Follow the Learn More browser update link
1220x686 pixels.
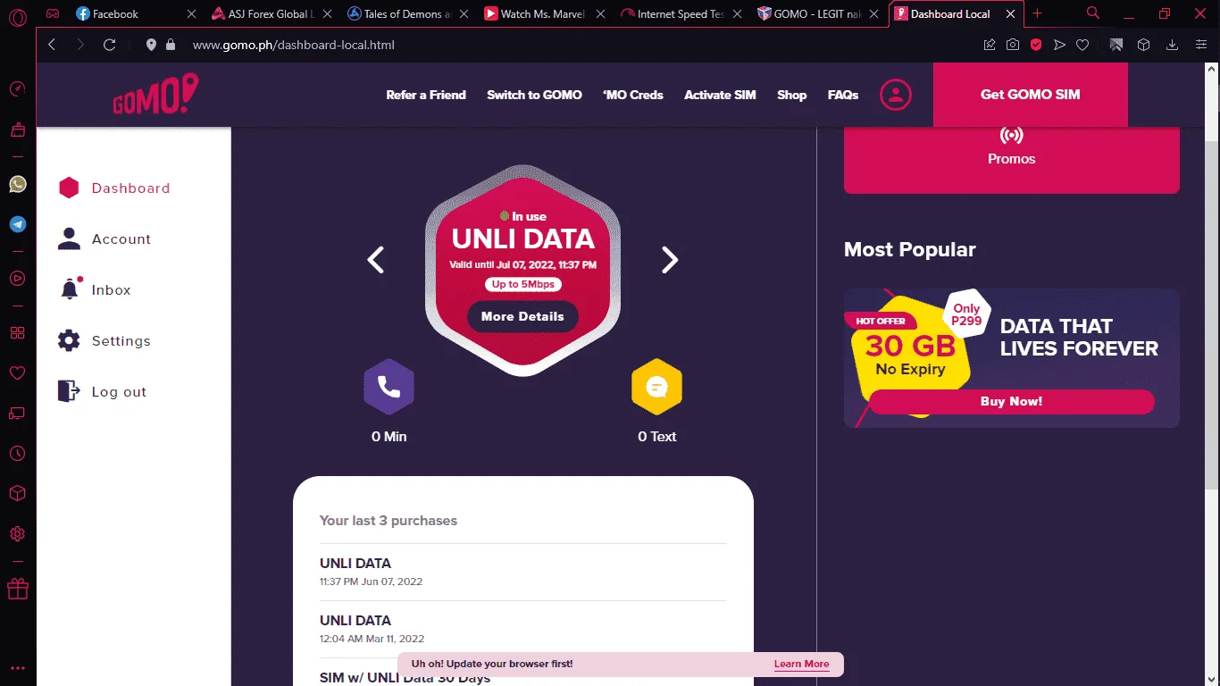pos(801,664)
